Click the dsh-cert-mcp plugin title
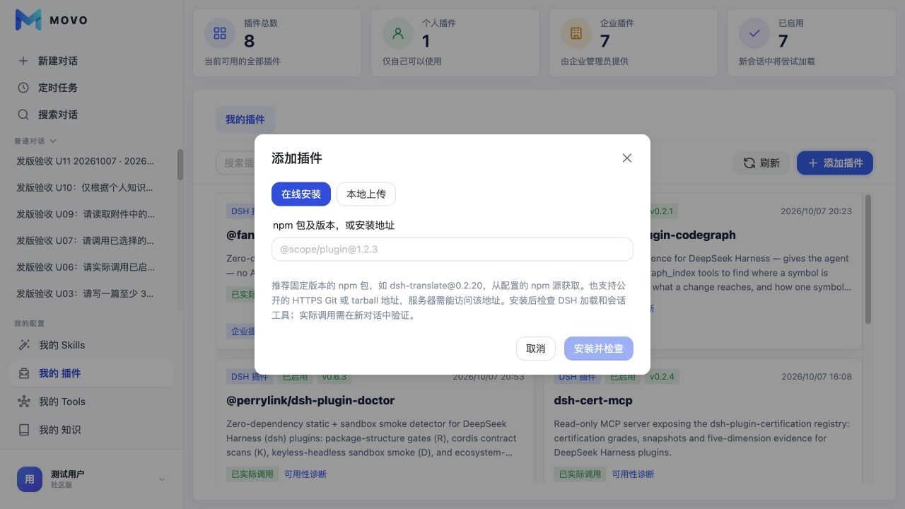 pyautogui.click(x=593, y=401)
